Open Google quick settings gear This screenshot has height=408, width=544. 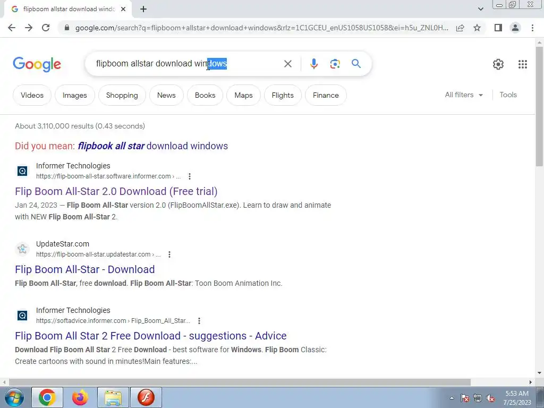tap(498, 64)
